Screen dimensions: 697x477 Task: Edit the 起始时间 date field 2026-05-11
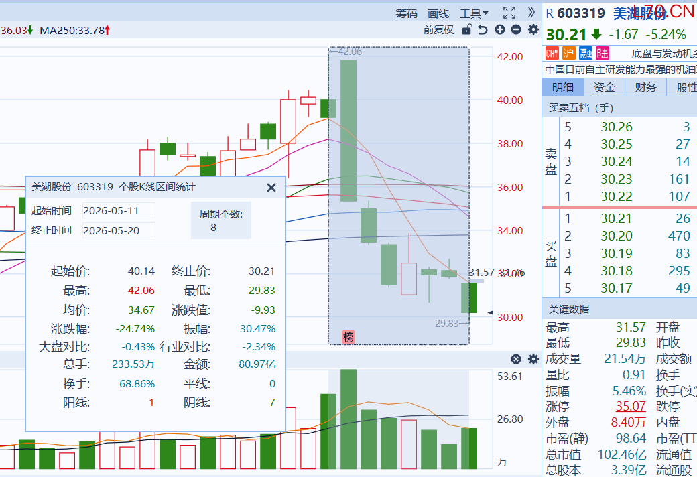[x=119, y=211]
